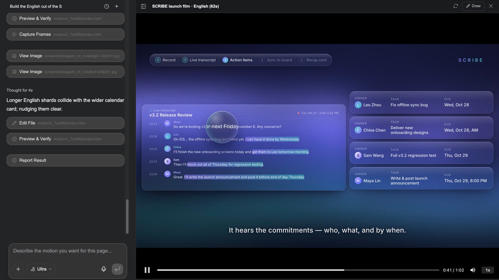Click the Report Result check icon
The image size is (499, 280).
point(14,160)
